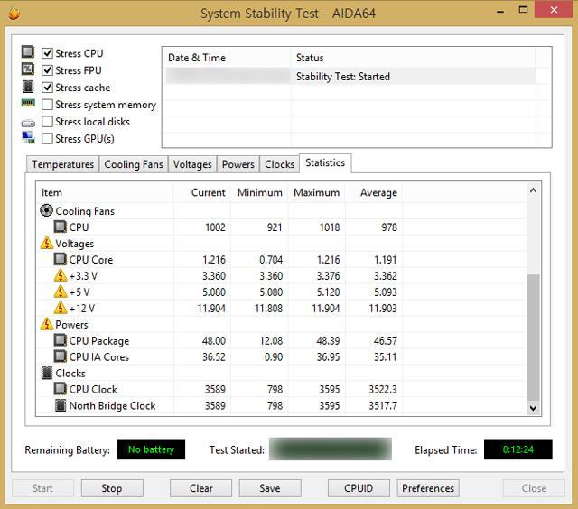
Task: Click the Stop button
Action: click(112, 488)
